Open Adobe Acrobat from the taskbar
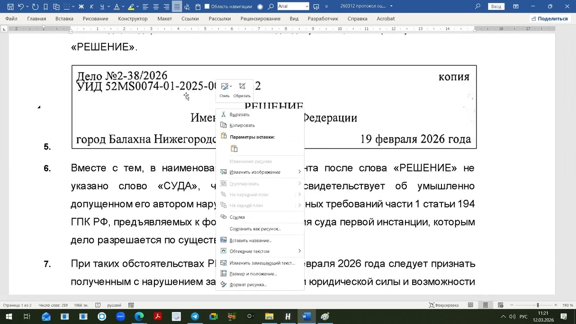The width and height of the screenshot is (576, 324). [x=157, y=316]
